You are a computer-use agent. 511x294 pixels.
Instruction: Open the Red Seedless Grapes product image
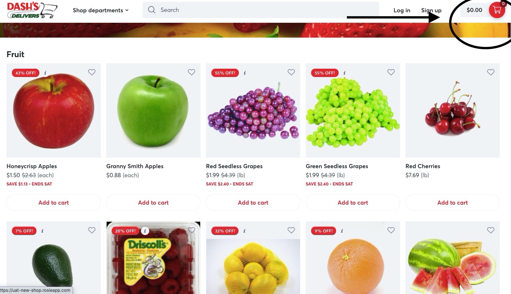253,111
